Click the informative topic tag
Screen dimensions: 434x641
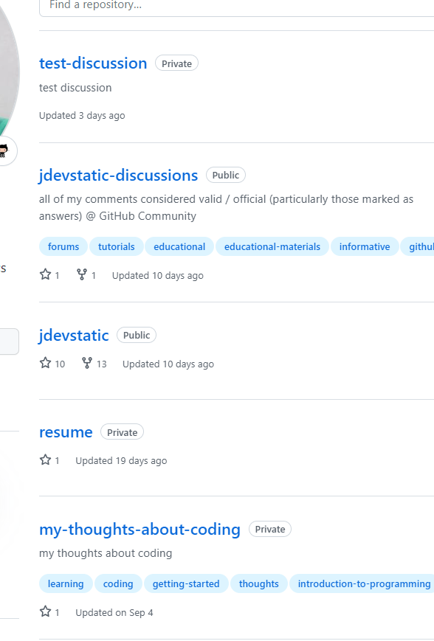[x=365, y=246]
